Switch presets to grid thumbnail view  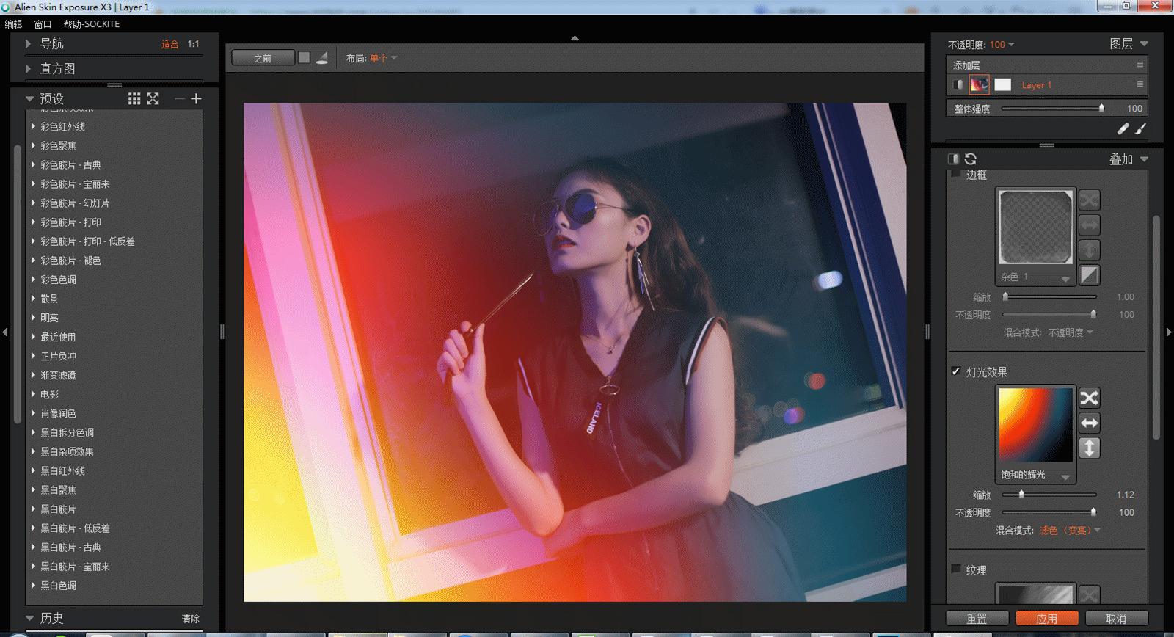pyautogui.click(x=134, y=98)
